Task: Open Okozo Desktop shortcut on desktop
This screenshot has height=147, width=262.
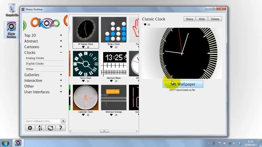Action: pyautogui.click(x=11, y=30)
